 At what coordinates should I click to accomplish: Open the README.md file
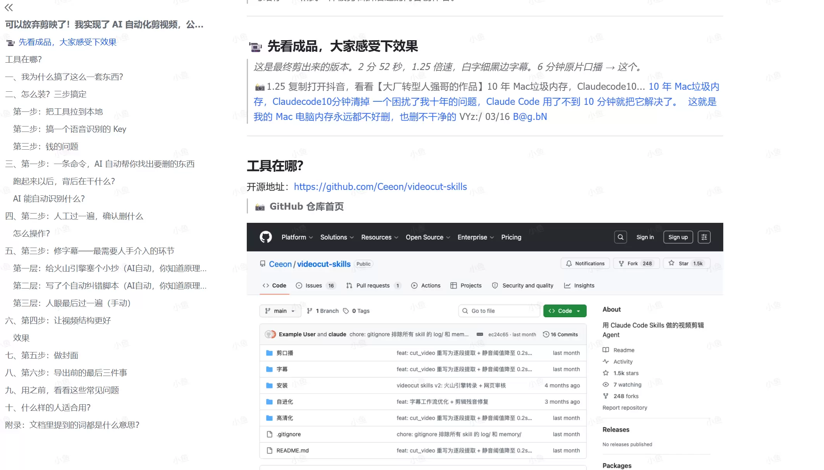tap(292, 450)
